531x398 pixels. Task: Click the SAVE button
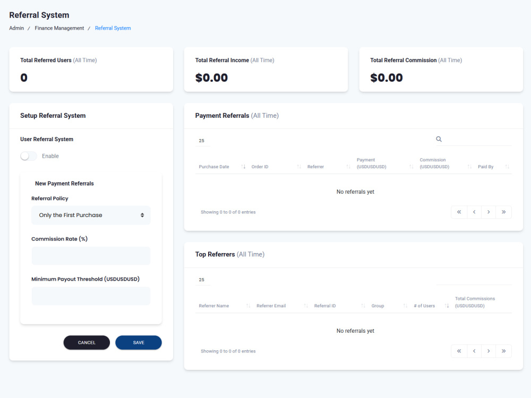click(139, 342)
